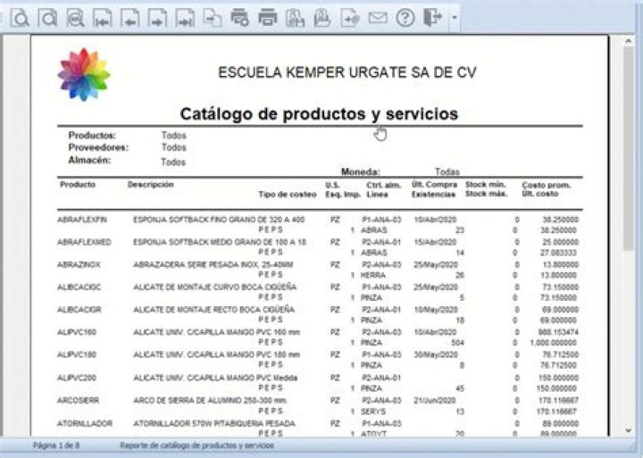Image resolution: width=643 pixels, height=458 pixels.
Task: Click the second magnifier zoom icon
Action: 48,17
